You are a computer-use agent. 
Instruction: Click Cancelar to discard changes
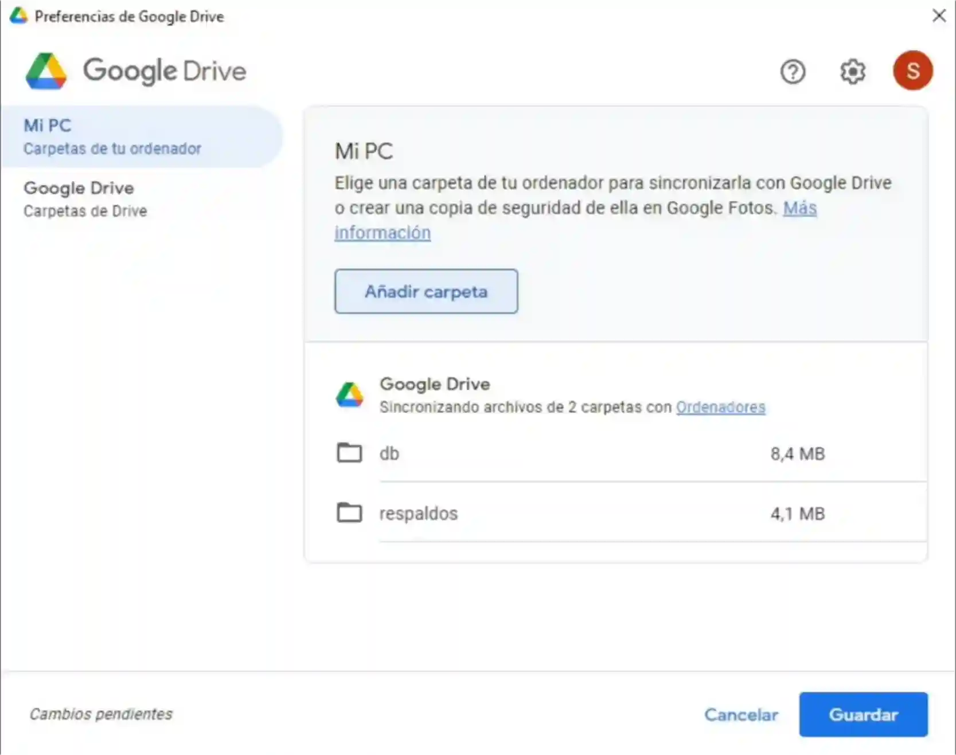pyautogui.click(x=741, y=714)
